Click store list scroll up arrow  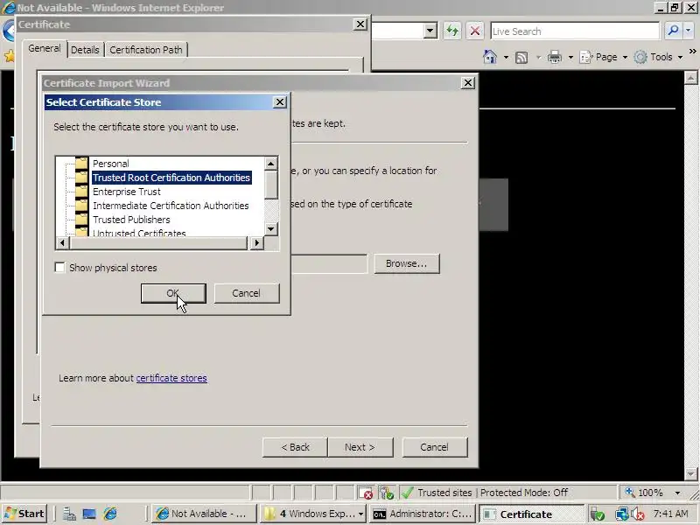[x=271, y=164]
